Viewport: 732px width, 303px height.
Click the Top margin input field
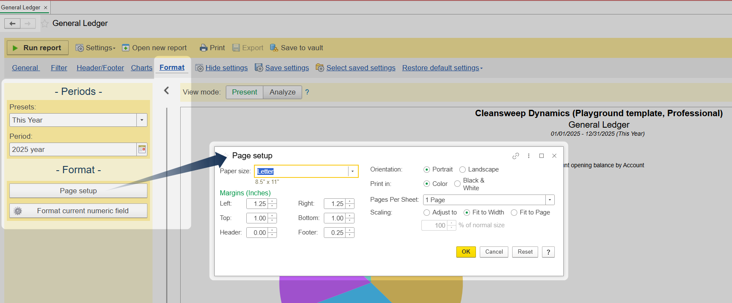pyautogui.click(x=257, y=218)
